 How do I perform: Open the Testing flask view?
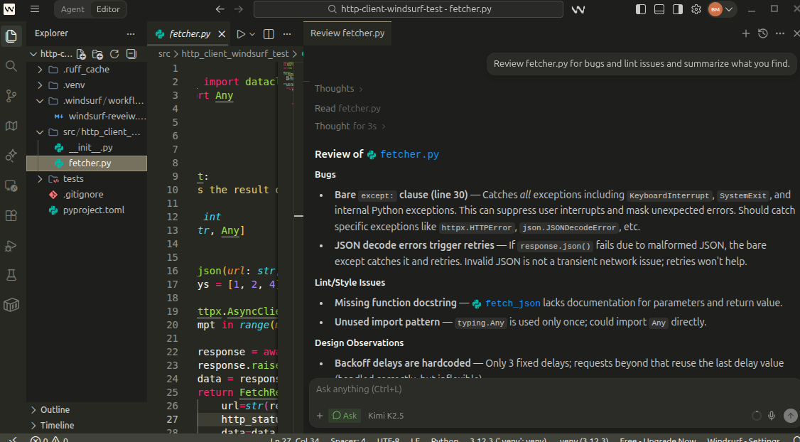[x=11, y=275]
